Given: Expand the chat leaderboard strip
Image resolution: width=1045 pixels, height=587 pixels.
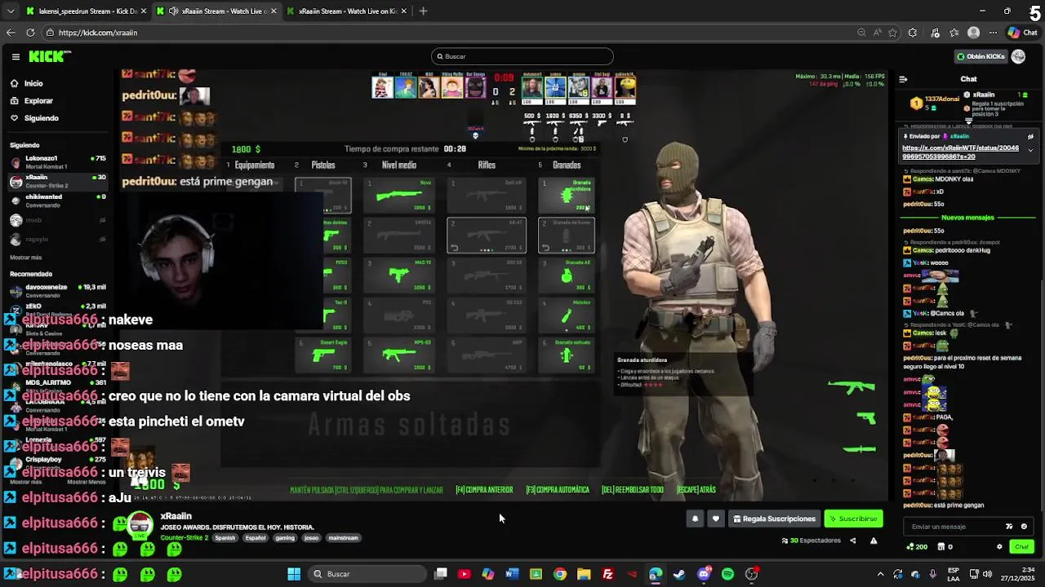Looking at the screenshot, I should [968, 121].
